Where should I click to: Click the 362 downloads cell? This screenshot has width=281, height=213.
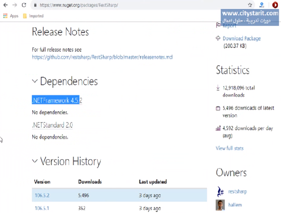pos(82,208)
